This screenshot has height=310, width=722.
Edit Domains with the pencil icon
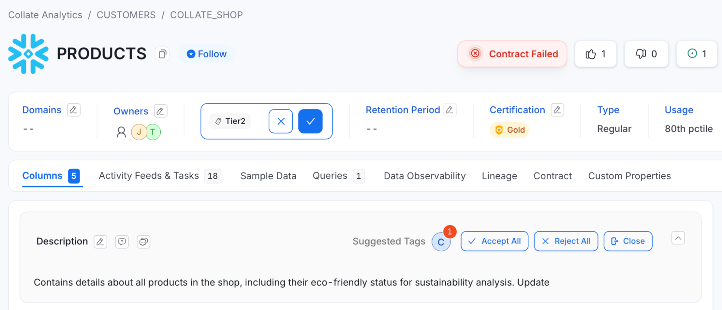(x=73, y=110)
